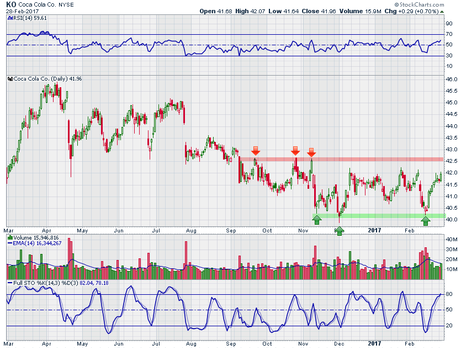Click the green up-triangle change indicator icon

pyautogui.click(x=442, y=12)
